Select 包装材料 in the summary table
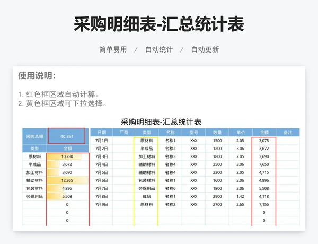The width and height of the screenshot is (318, 244). pos(34,189)
